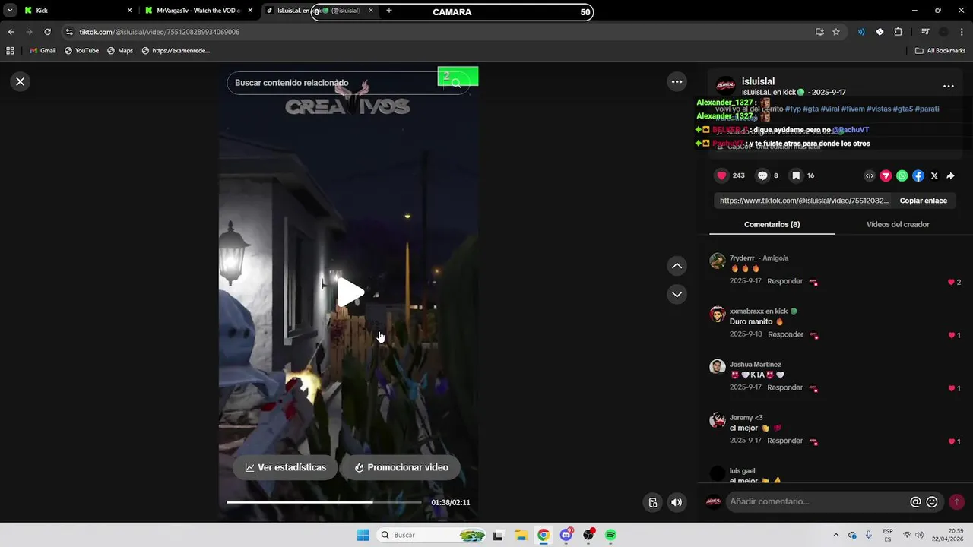
Task: Go to previous video with up chevron
Action: pyautogui.click(x=677, y=266)
